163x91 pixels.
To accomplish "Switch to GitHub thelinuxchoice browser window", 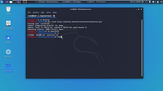I will coord(47,2).
